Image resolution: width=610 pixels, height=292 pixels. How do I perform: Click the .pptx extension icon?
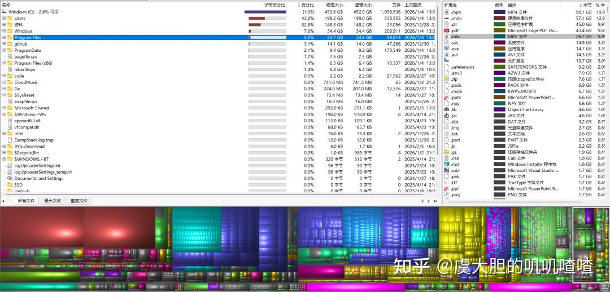pos(447,97)
